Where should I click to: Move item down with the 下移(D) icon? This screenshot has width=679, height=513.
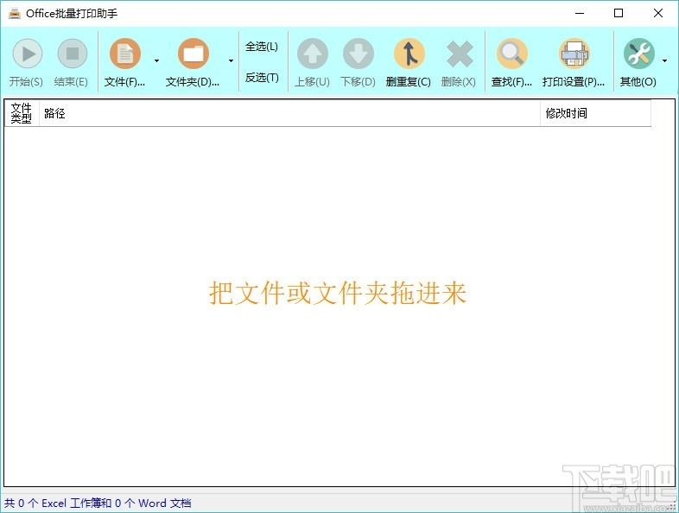pos(359,54)
